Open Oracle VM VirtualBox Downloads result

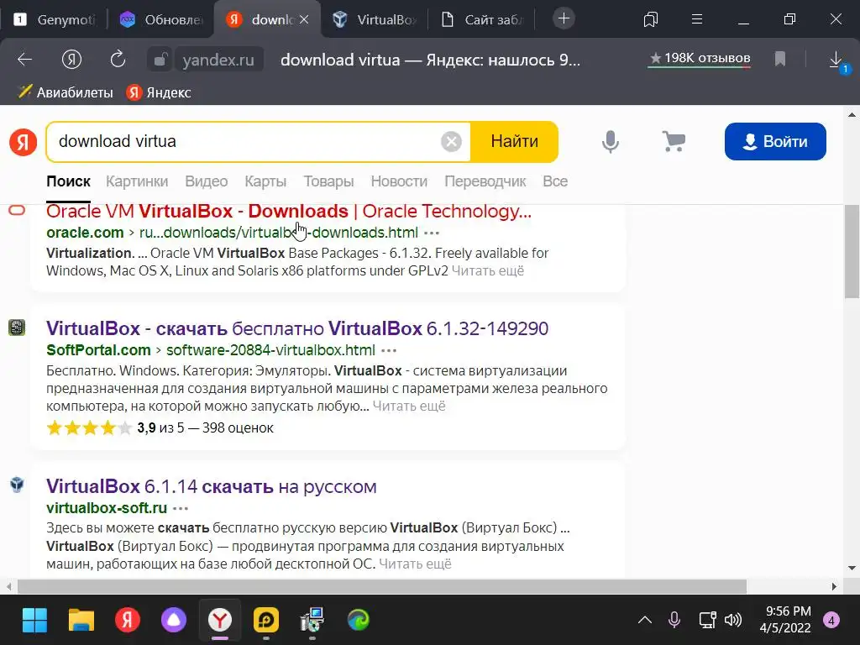click(x=289, y=211)
